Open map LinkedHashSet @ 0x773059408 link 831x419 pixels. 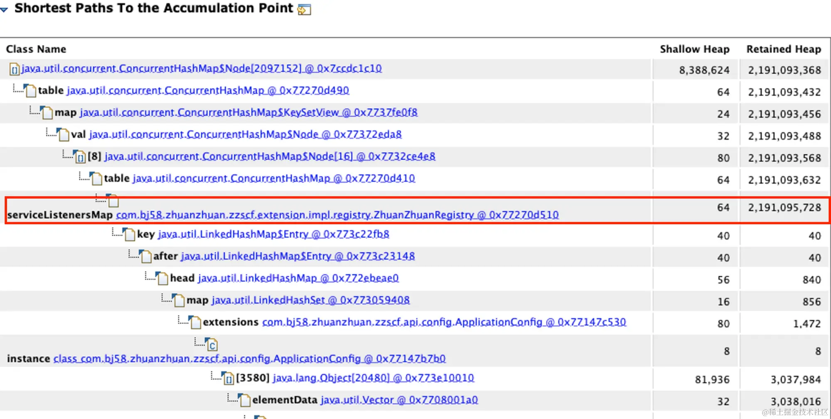coord(310,300)
